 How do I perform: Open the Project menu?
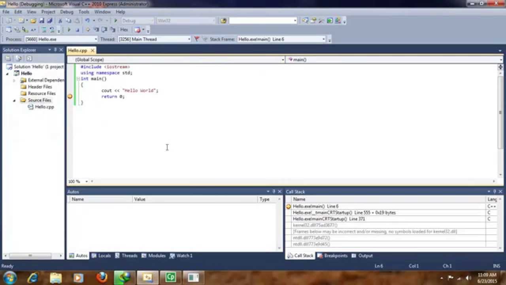click(48, 12)
